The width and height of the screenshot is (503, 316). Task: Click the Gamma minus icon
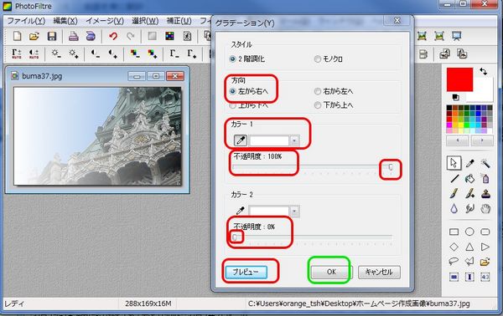(174, 54)
